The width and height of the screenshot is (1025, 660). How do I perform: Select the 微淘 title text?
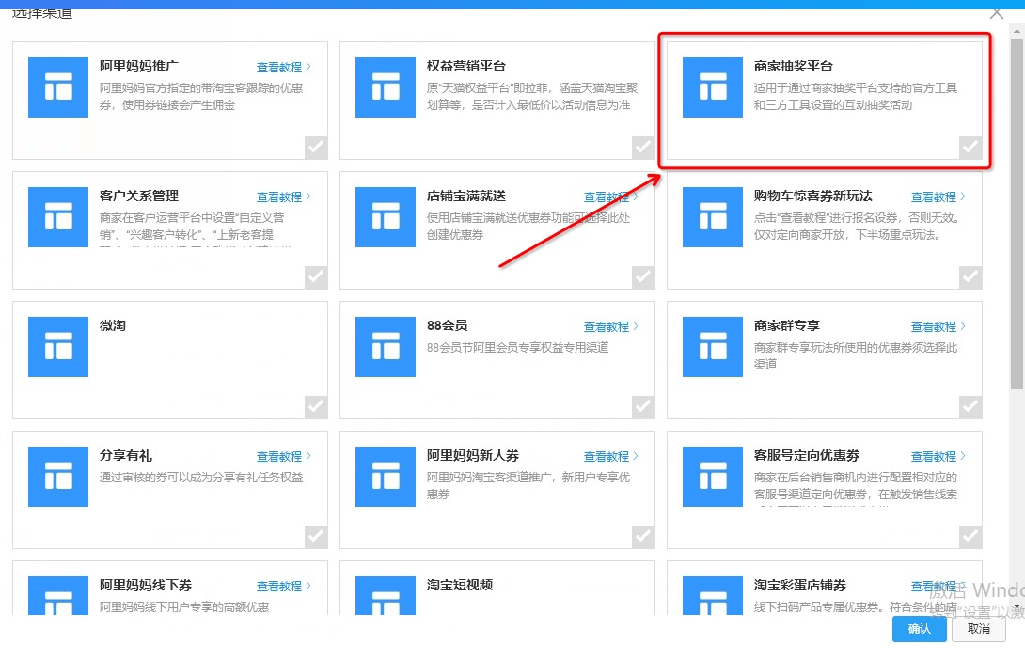click(113, 325)
